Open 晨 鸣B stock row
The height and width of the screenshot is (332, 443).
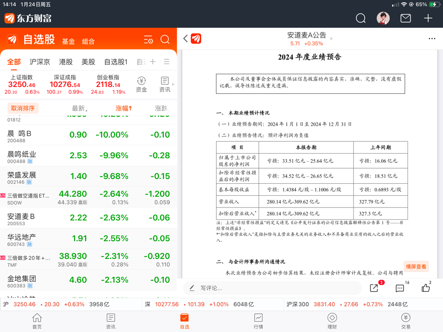88,135
